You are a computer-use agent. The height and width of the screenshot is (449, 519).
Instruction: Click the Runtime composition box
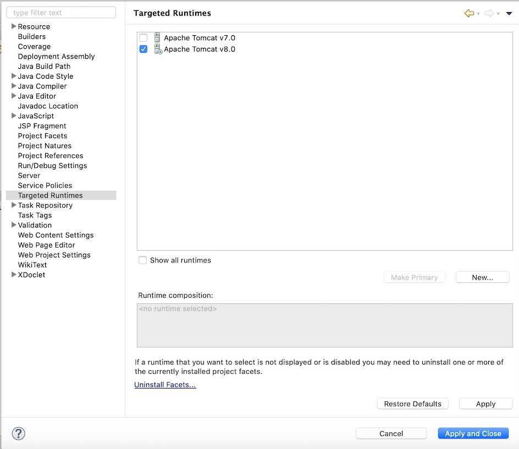[x=325, y=325]
